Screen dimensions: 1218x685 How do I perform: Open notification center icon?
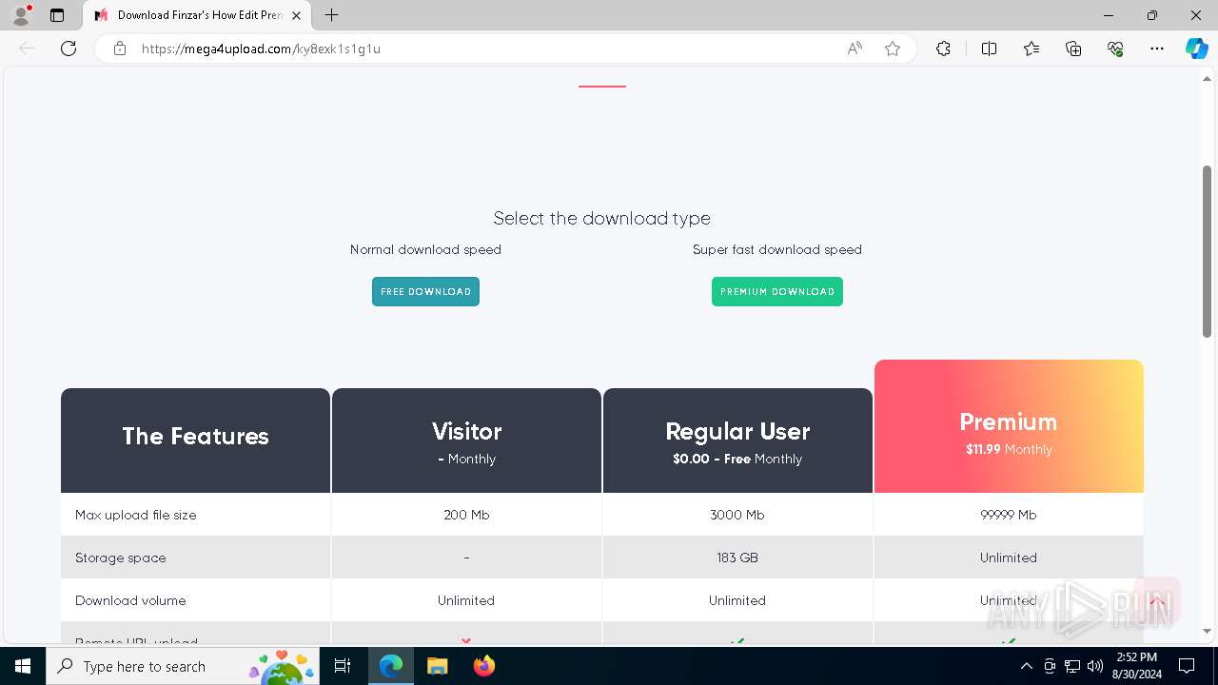point(1187,666)
